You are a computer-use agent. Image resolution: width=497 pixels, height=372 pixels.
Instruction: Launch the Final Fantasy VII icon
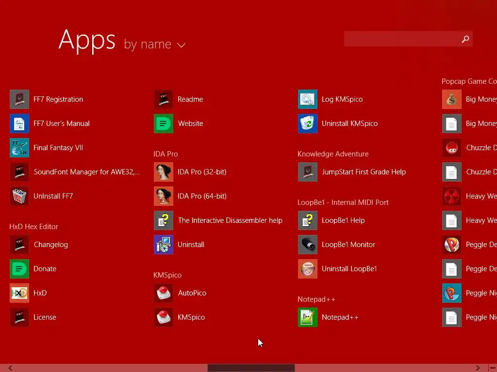click(19, 148)
